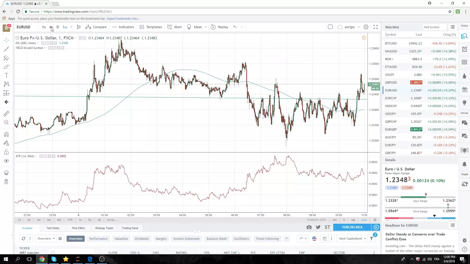Image resolution: width=470 pixels, height=264 pixels.
Task: Take a chart snapshot with camera icon
Action: pyautogui.click(x=309, y=227)
